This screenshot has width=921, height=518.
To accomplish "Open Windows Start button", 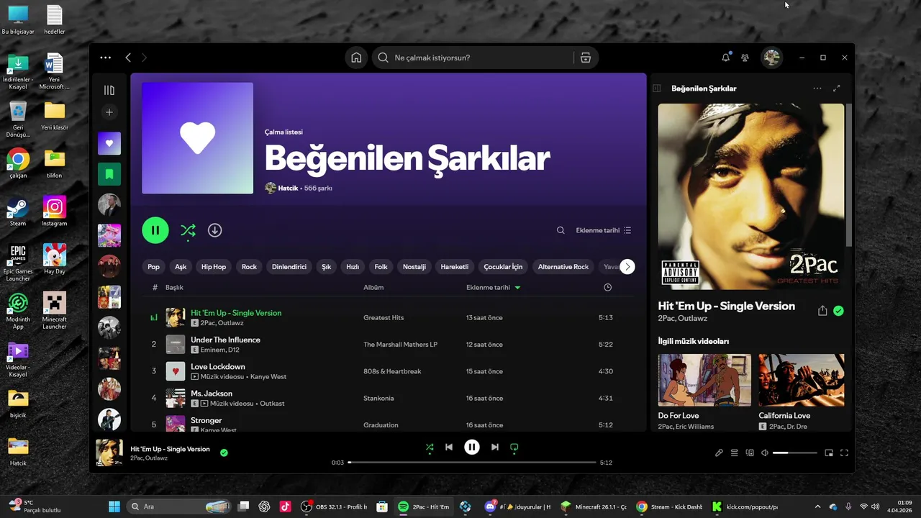I will point(114,506).
